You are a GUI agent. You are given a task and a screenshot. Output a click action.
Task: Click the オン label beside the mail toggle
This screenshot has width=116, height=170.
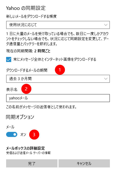(x=23, y=134)
